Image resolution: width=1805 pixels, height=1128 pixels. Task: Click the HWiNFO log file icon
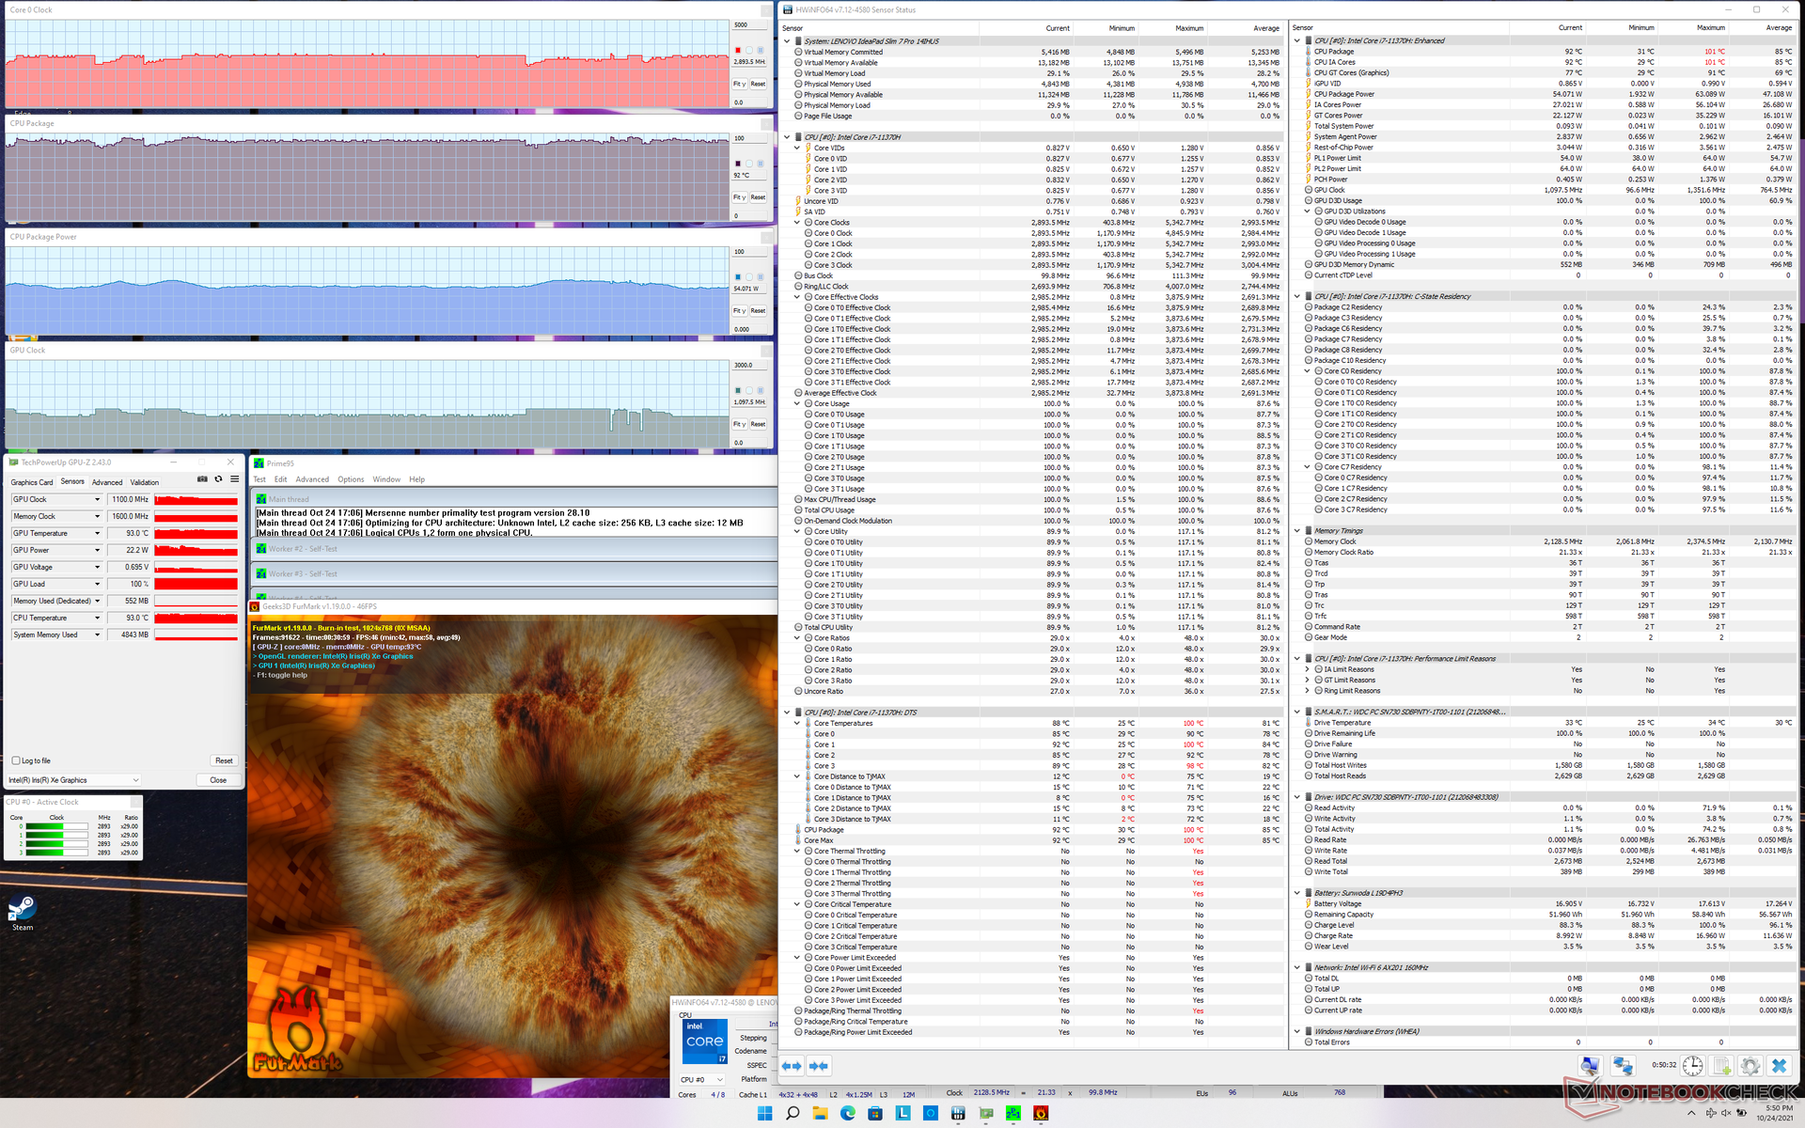coord(1721,1066)
